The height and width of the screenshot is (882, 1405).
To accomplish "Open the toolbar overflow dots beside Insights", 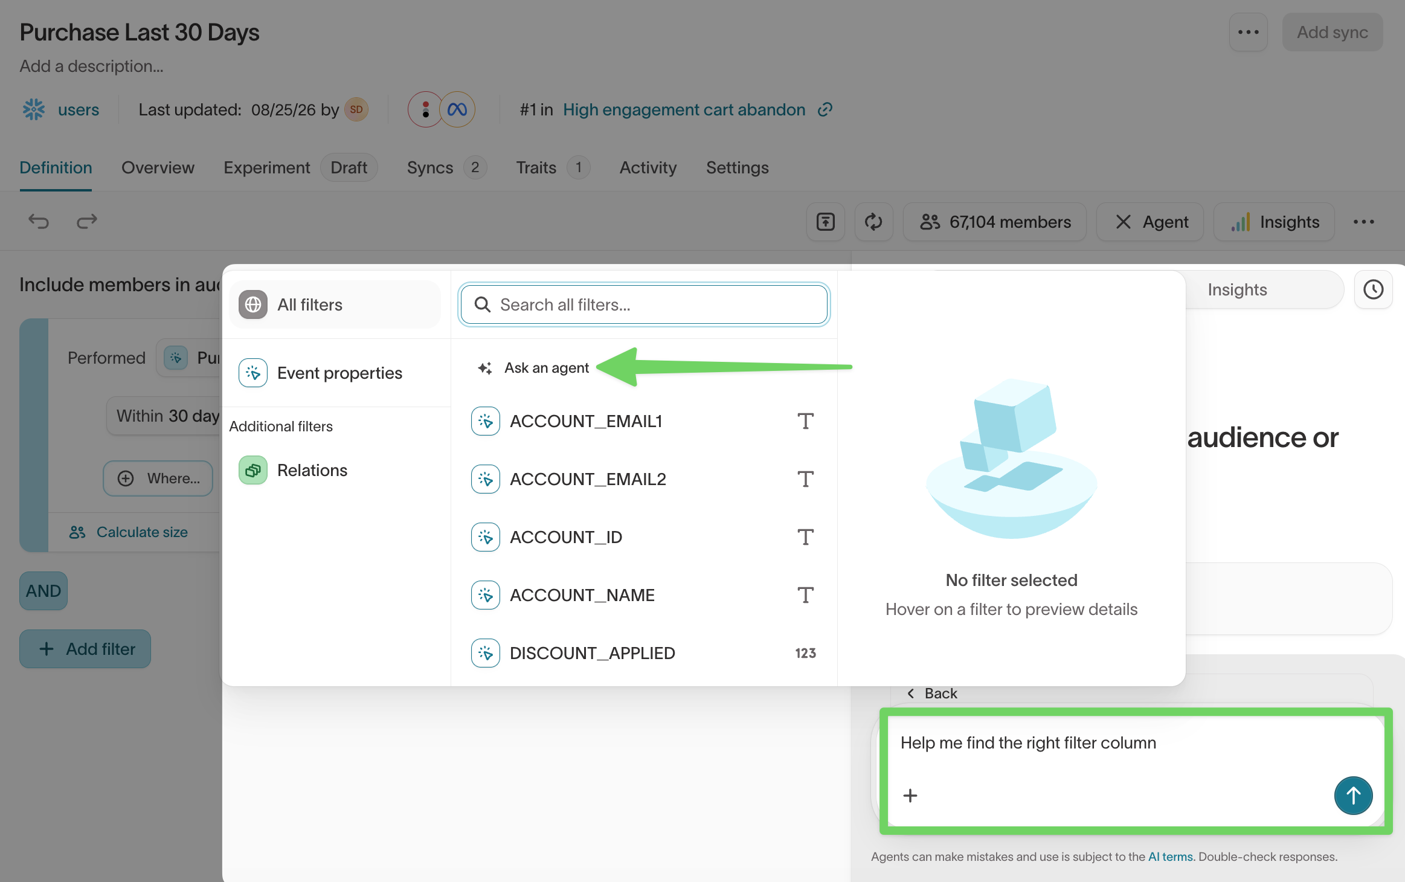I will point(1364,222).
